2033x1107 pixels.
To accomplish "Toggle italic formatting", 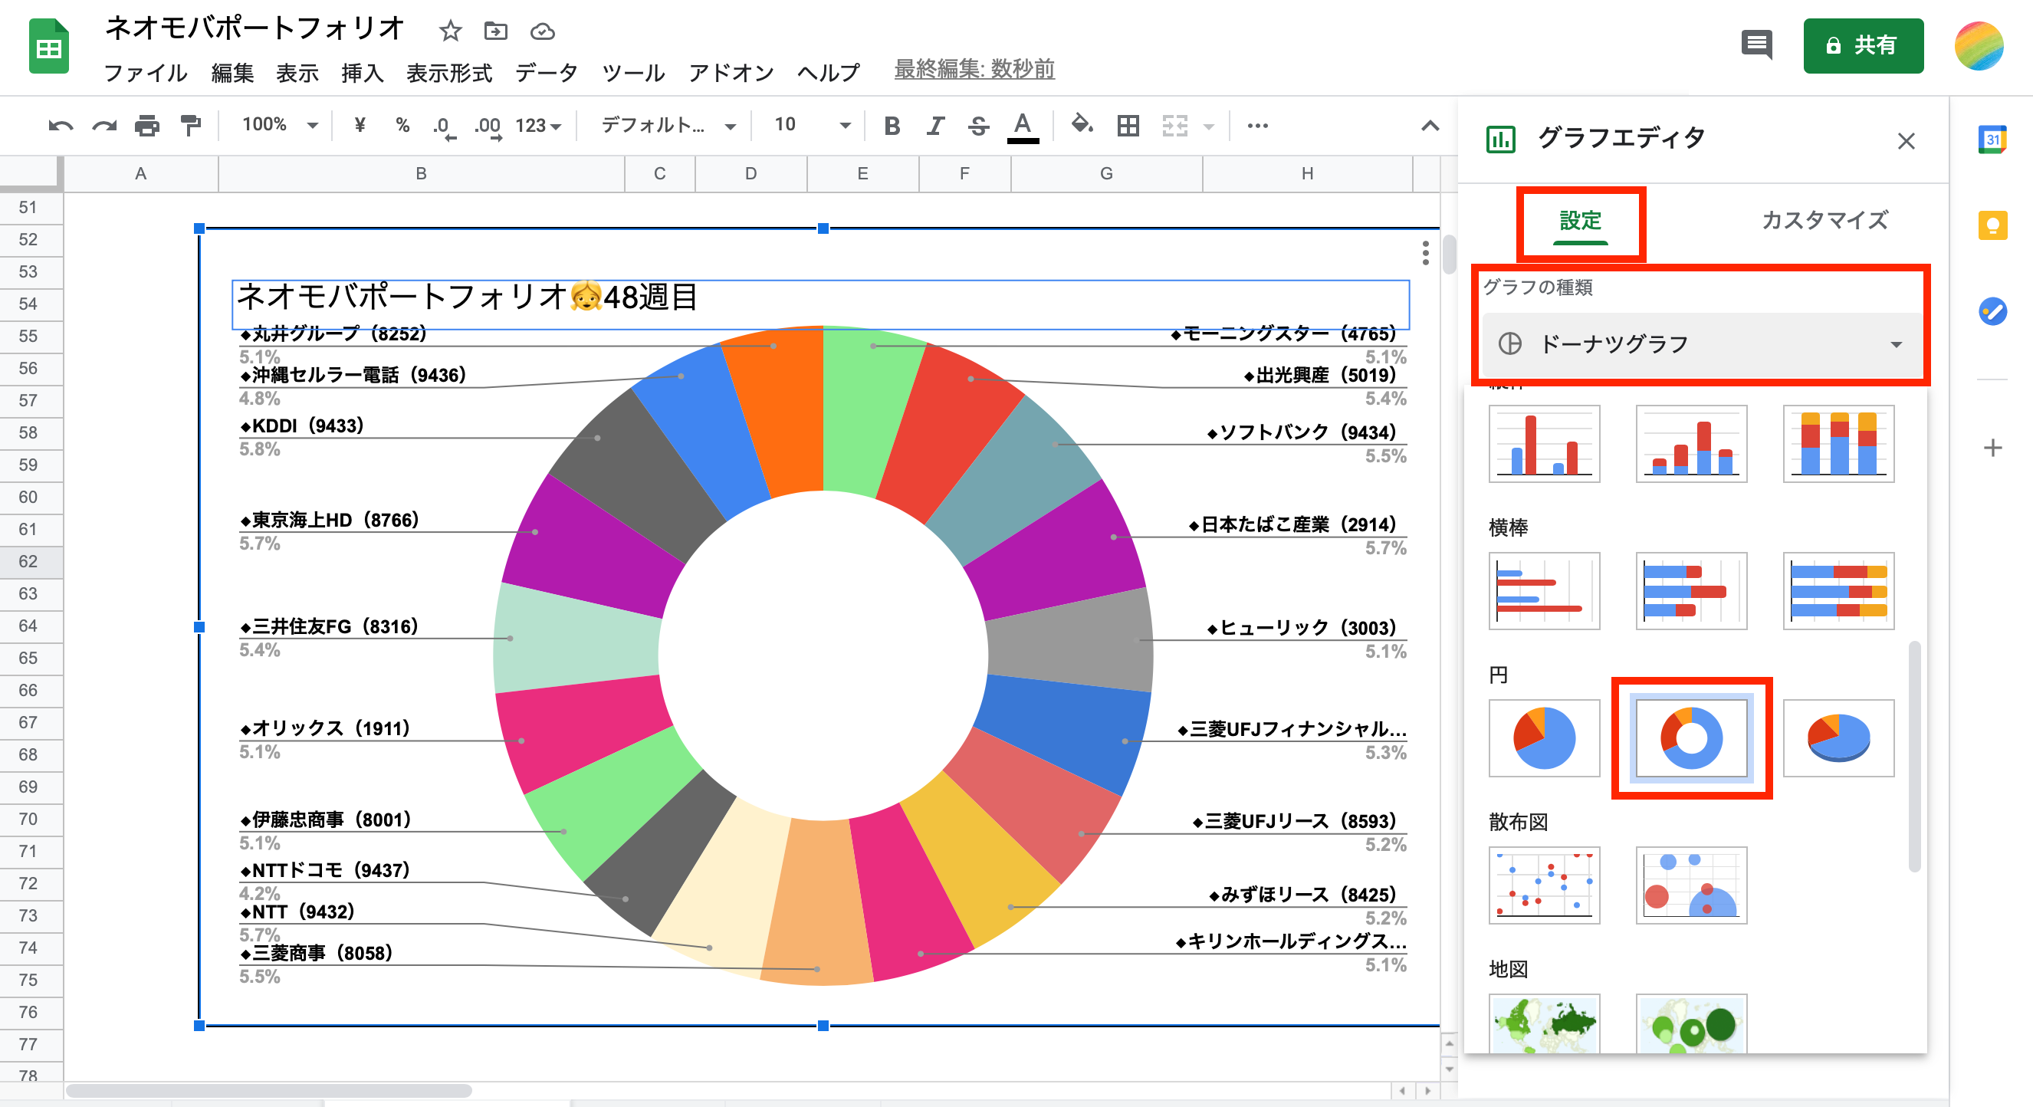I will coord(935,126).
